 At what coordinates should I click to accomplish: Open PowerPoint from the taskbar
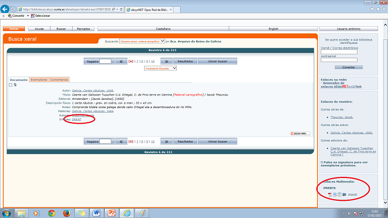click(x=111, y=213)
